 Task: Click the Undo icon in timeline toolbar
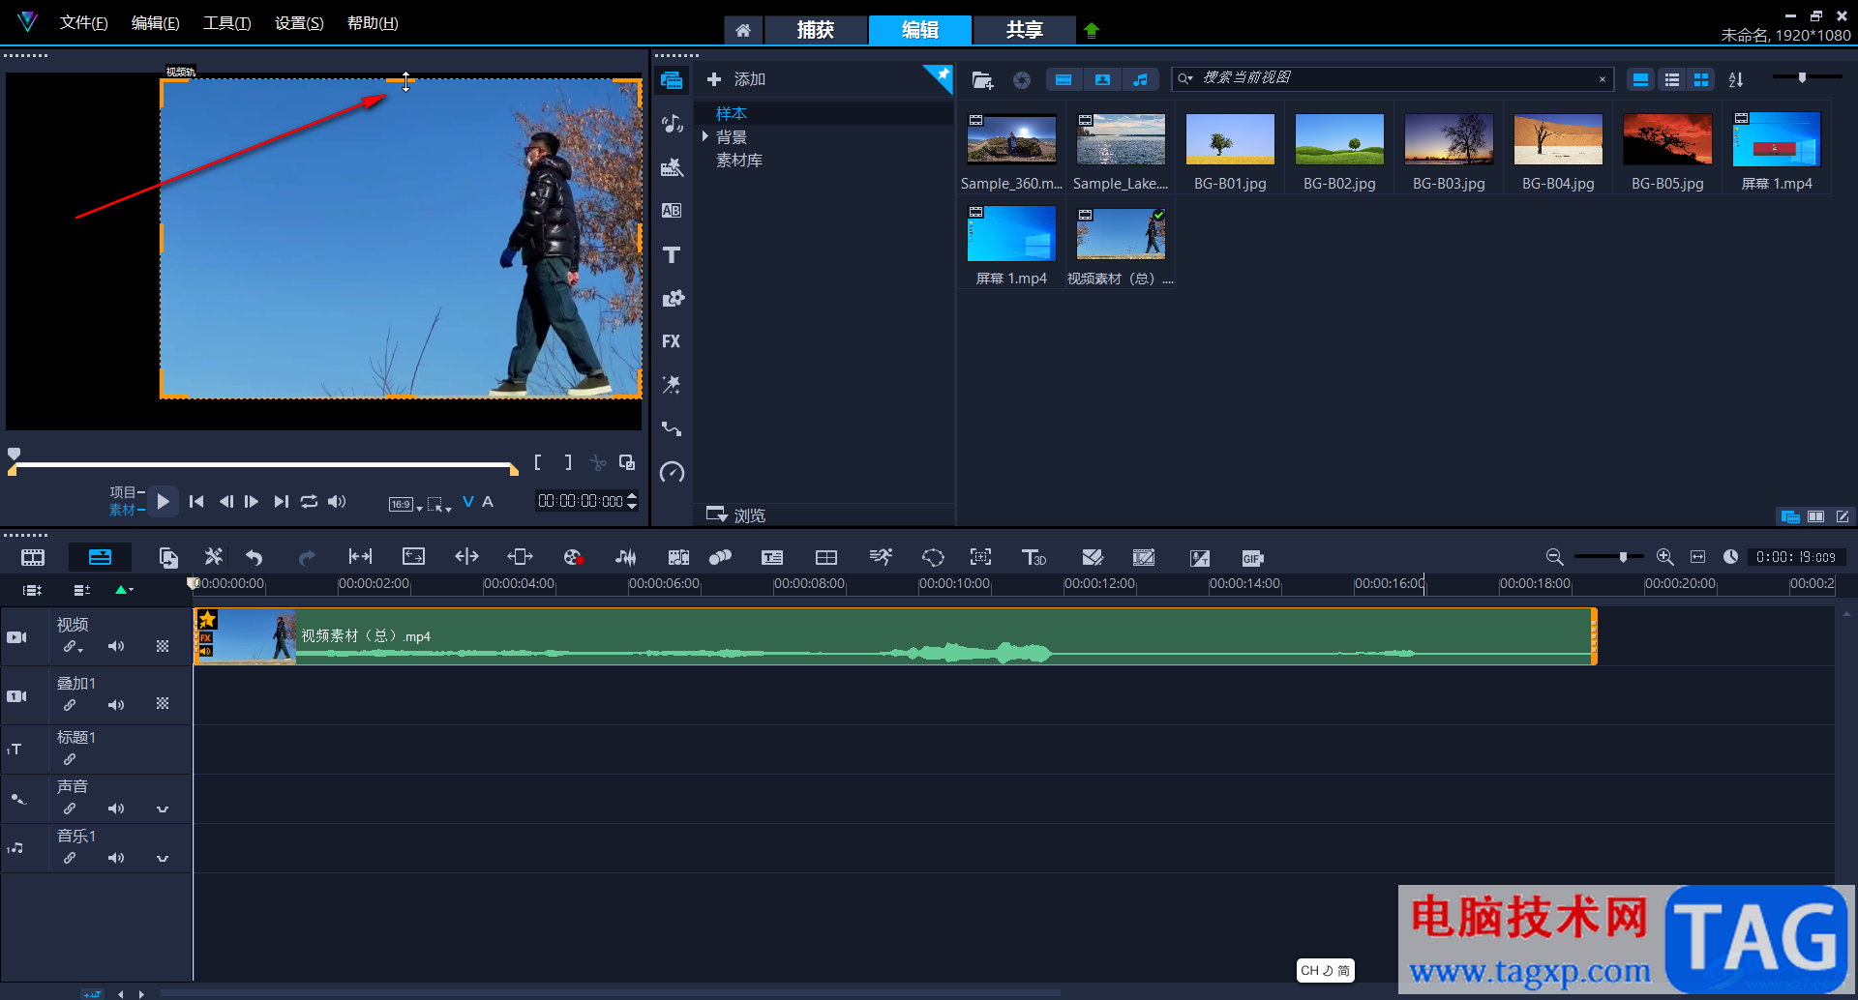tap(255, 557)
